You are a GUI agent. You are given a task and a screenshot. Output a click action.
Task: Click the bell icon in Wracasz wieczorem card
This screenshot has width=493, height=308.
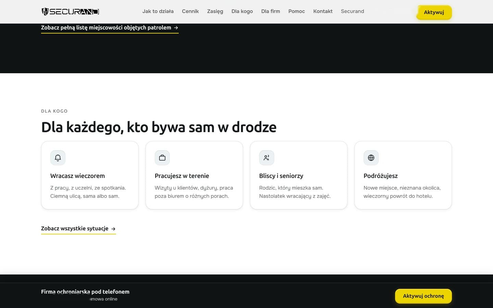pyautogui.click(x=58, y=158)
